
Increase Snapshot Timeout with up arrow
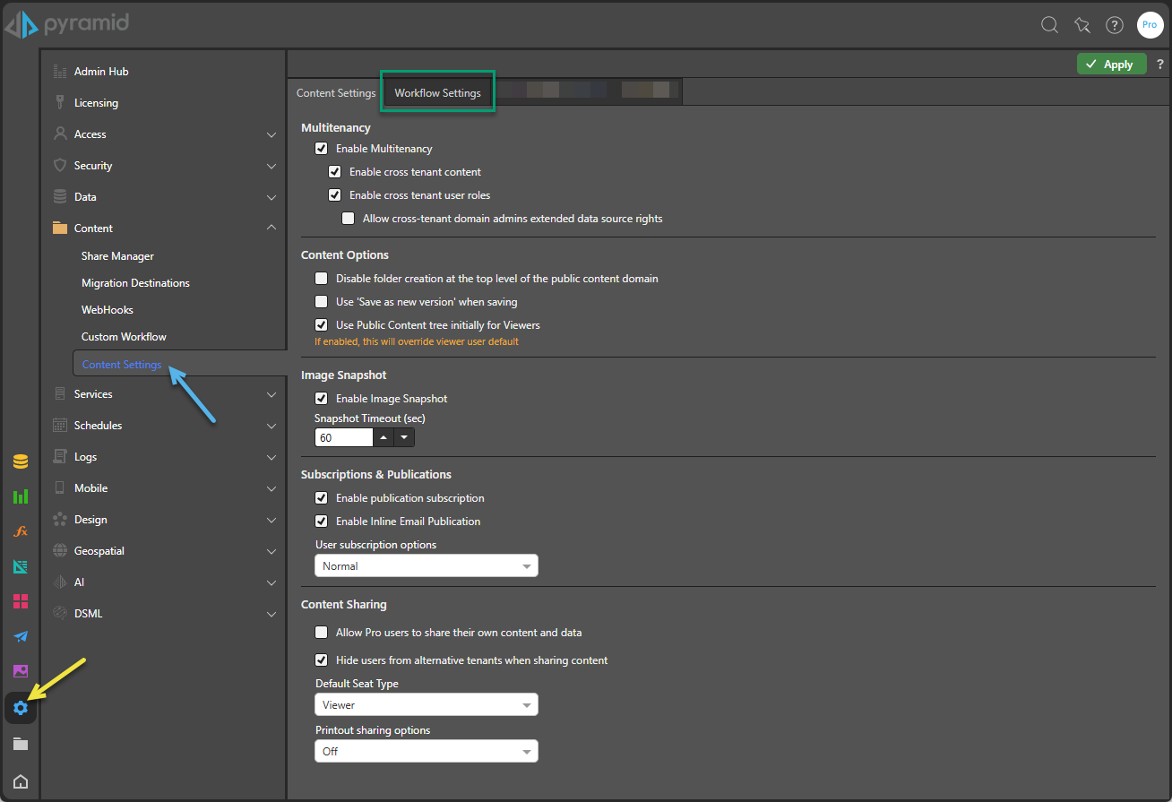coord(383,437)
